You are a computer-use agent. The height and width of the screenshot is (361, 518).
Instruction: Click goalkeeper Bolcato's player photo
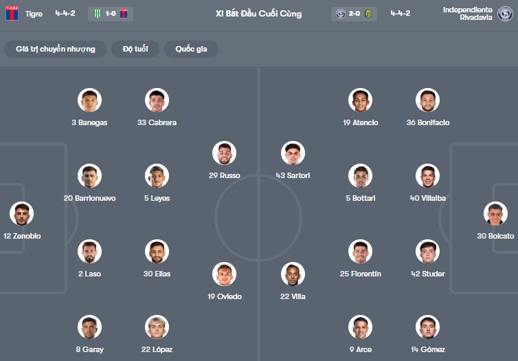(495, 213)
